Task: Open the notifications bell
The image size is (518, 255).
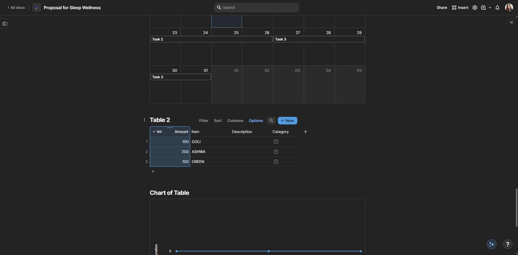Action: point(497,8)
